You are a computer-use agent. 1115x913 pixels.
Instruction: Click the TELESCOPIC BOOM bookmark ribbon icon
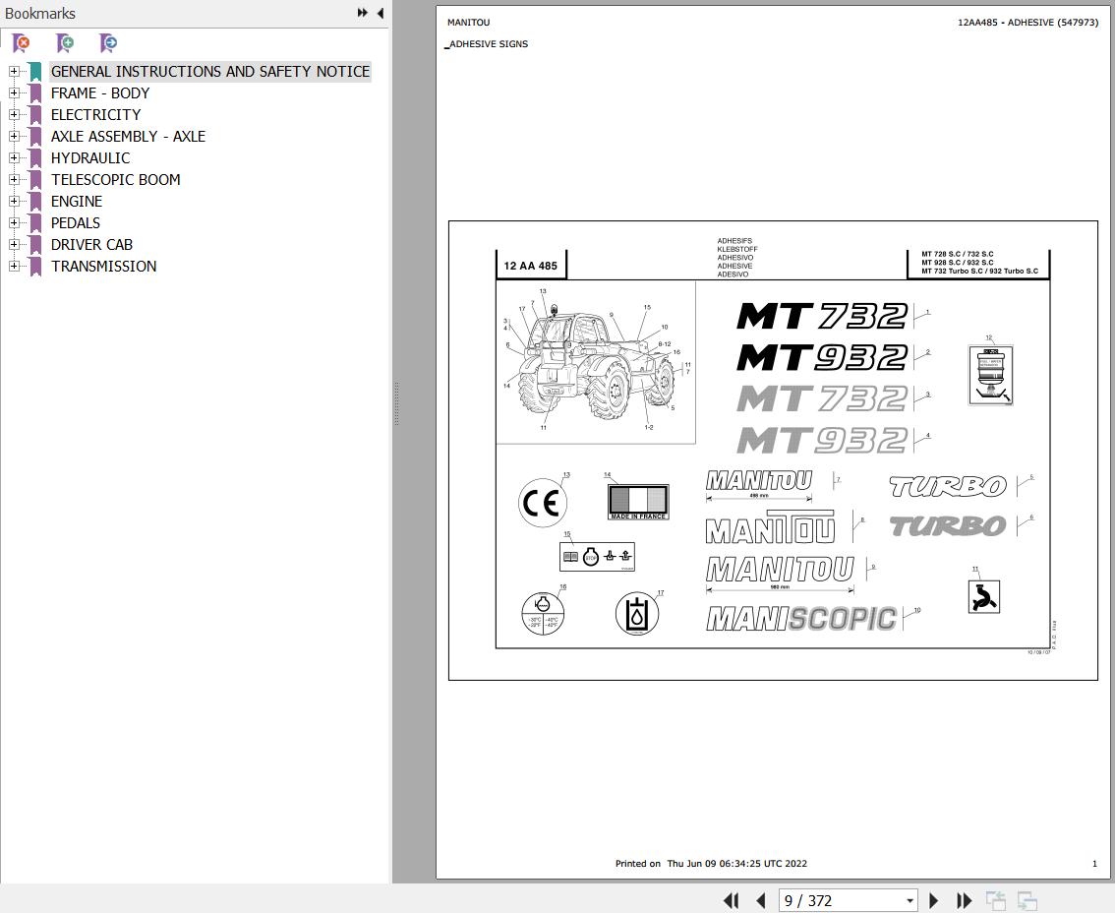[34, 180]
